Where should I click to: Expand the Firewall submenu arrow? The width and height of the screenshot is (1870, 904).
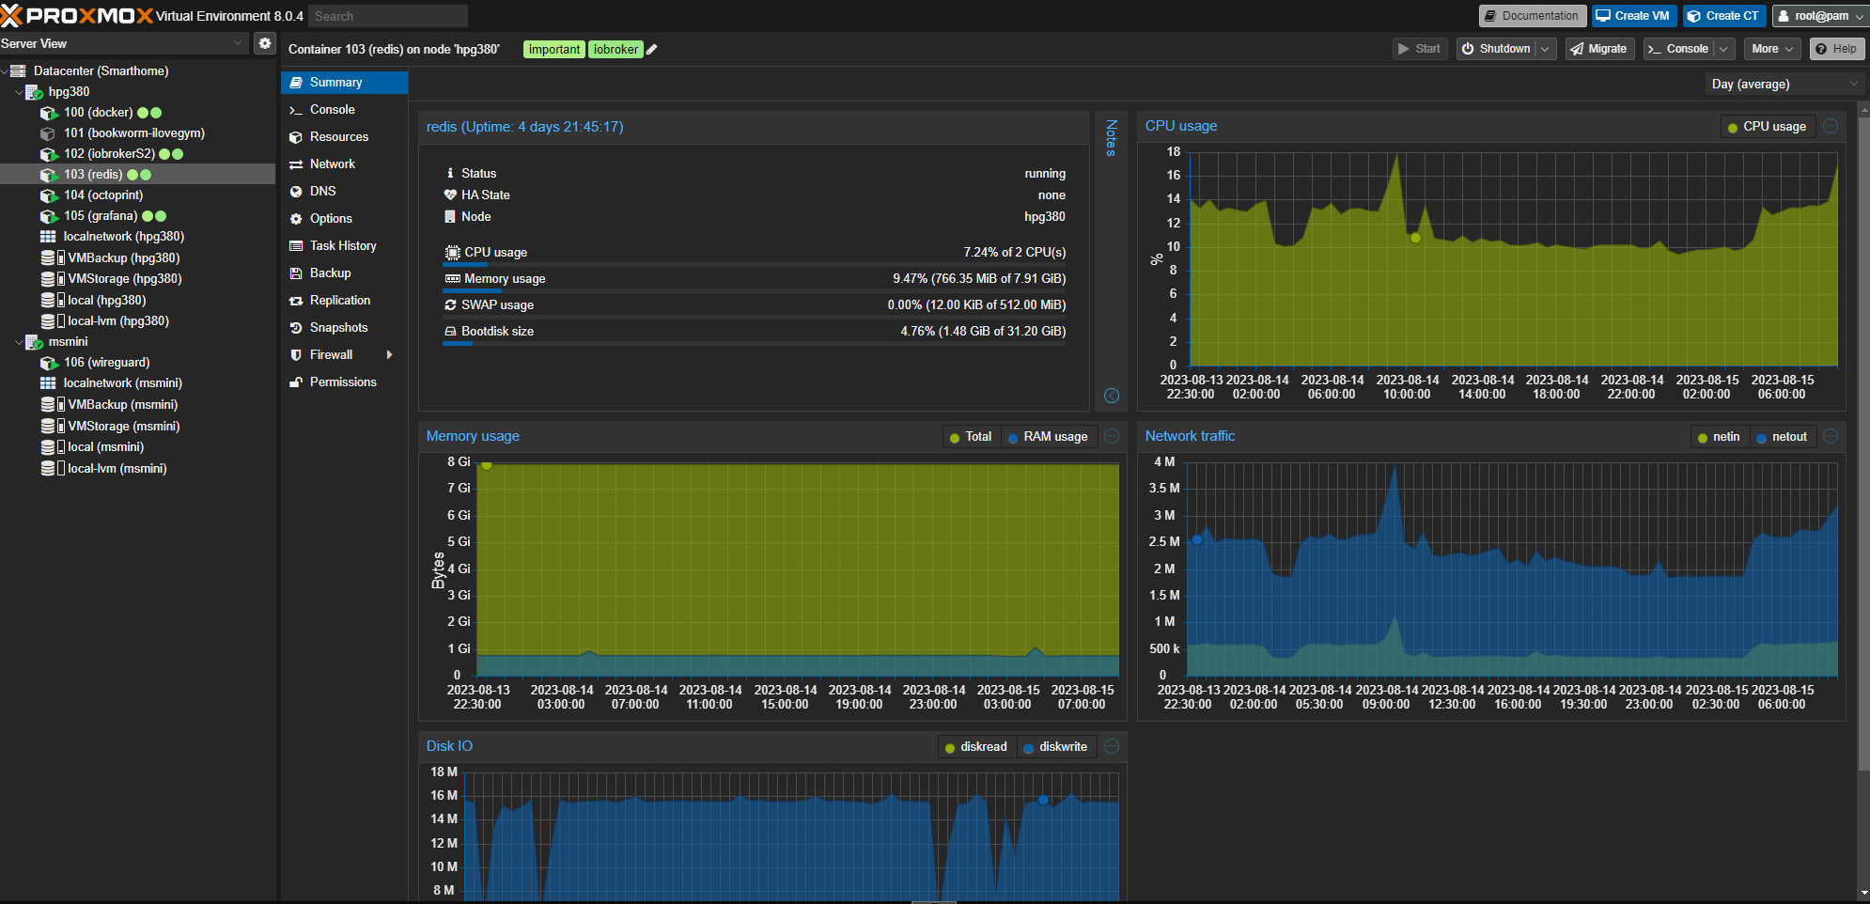[x=389, y=354]
